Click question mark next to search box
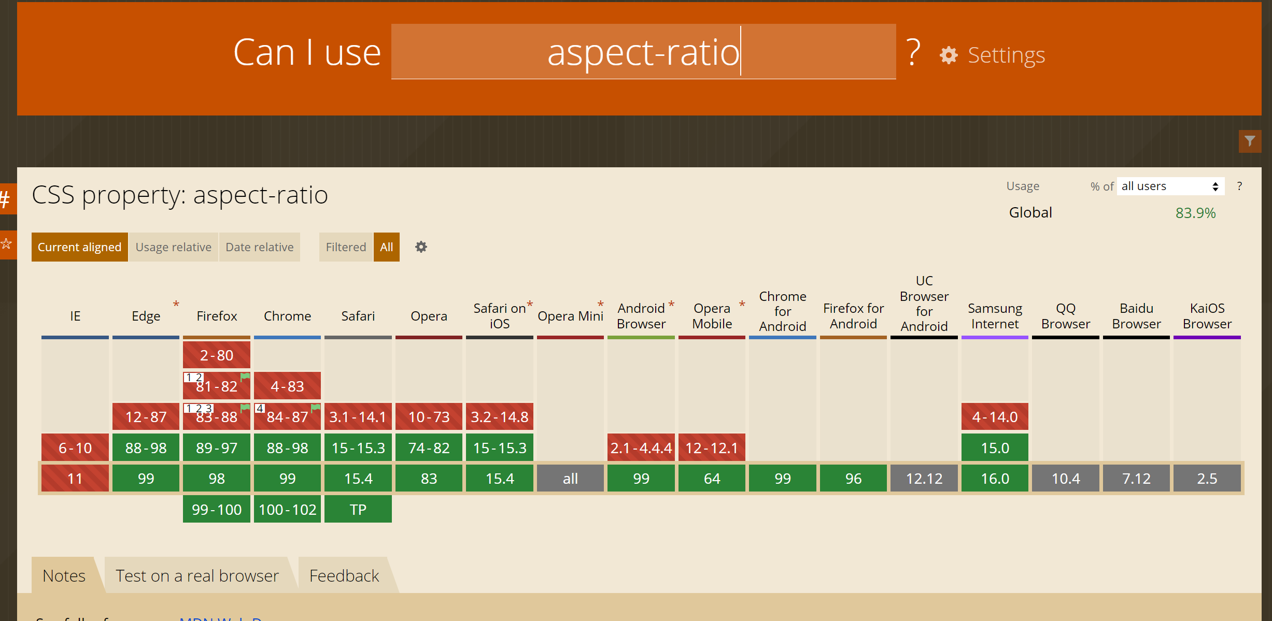Screen dimensions: 1272x621 pos(913,53)
